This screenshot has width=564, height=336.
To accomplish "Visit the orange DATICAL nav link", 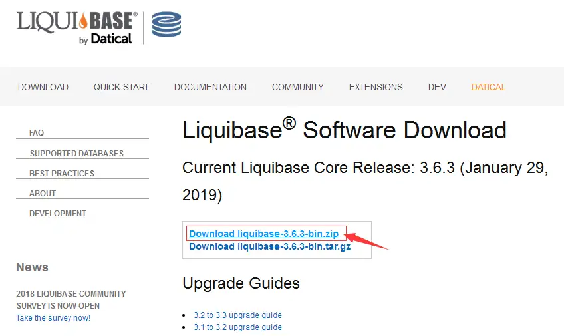I will tap(488, 87).
